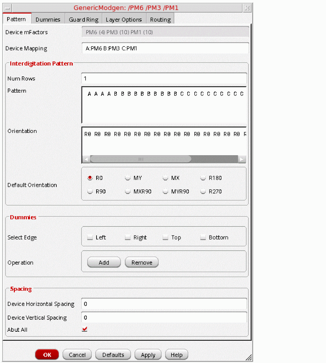Select the MXR90 default orientation
This screenshot has height=363, width=326.
click(x=127, y=191)
